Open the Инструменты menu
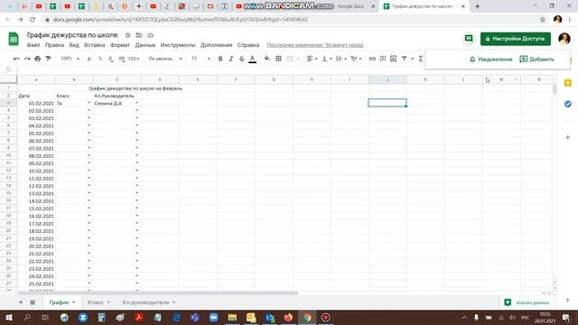Image resolution: width=578 pixels, height=325 pixels. 178,45
